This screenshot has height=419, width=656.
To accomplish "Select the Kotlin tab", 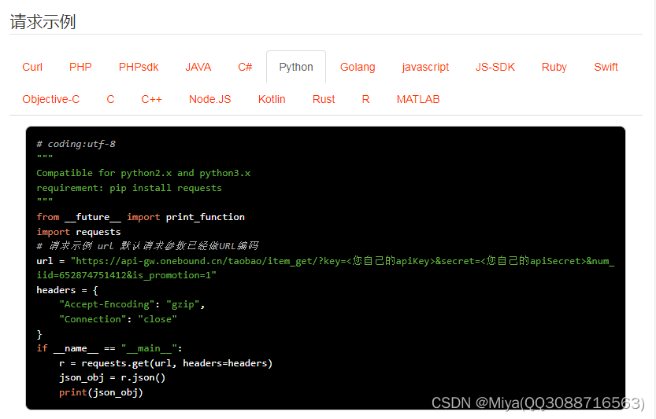I will [272, 99].
